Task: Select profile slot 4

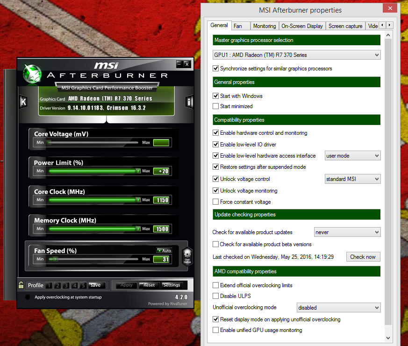Action: (75, 285)
